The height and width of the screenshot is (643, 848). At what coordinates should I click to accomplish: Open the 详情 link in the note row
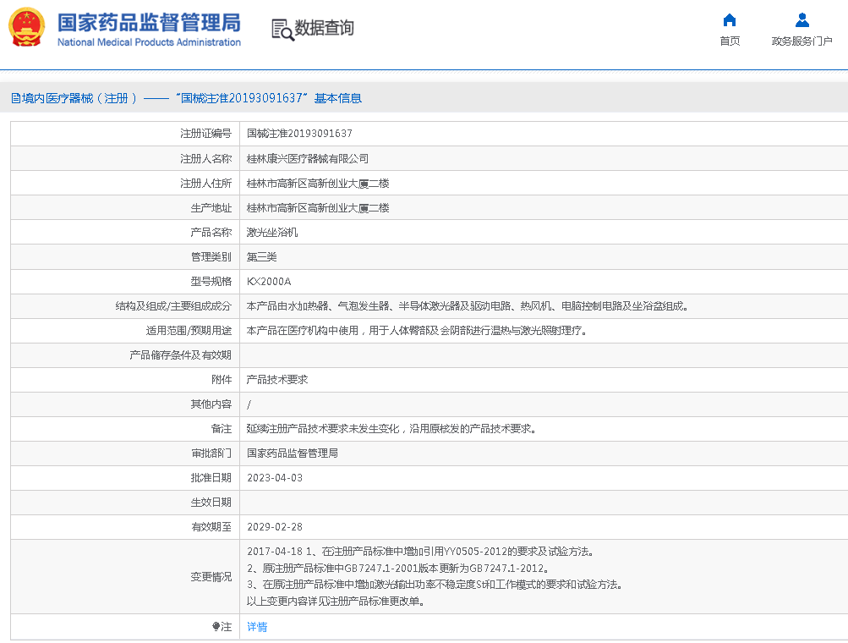(257, 627)
